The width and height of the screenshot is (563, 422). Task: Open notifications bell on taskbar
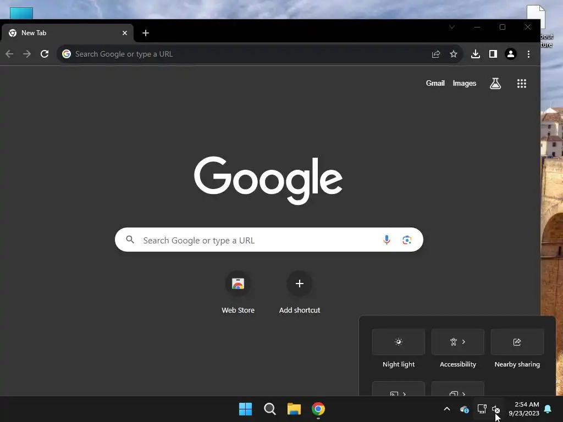(548, 409)
